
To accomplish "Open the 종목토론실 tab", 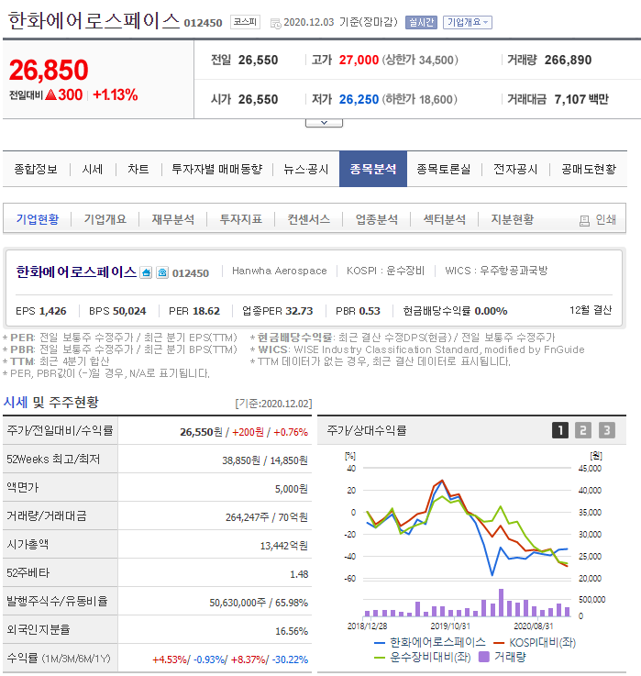I will tap(444, 169).
